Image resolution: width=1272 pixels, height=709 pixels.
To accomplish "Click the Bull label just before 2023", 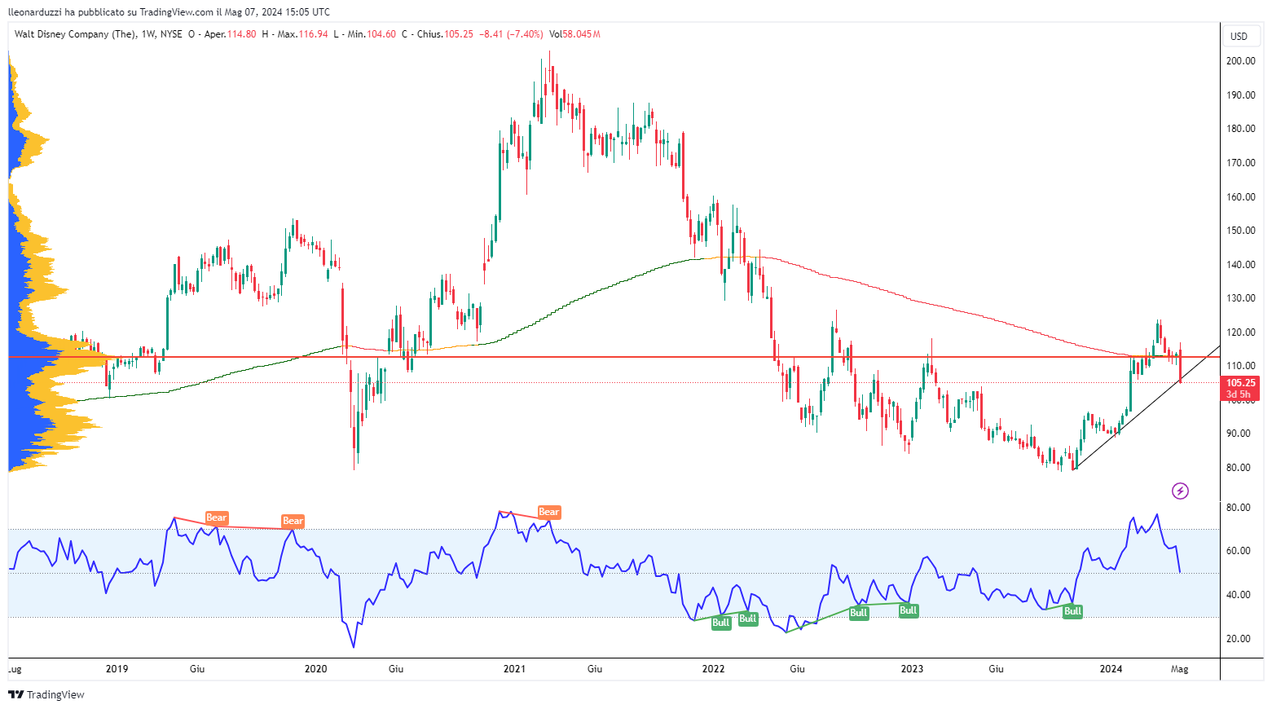I will point(909,610).
